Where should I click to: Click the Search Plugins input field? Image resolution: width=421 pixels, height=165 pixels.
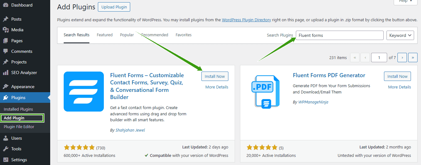340,35
